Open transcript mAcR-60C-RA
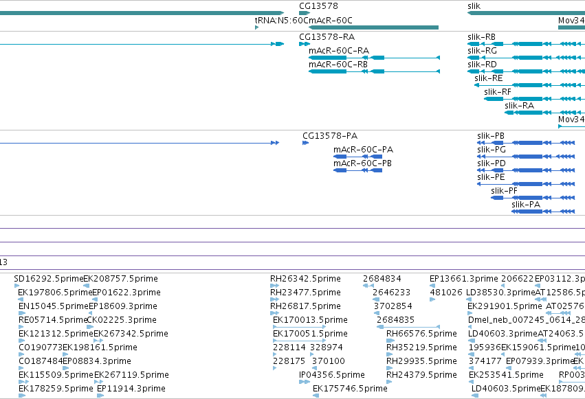The width and height of the screenshot is (585, 399). pyautogui.click(x=339, y=51)
